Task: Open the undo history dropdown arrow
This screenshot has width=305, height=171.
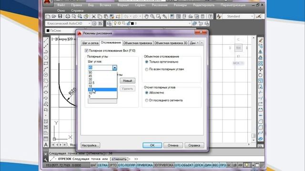Action: [130, 17]
